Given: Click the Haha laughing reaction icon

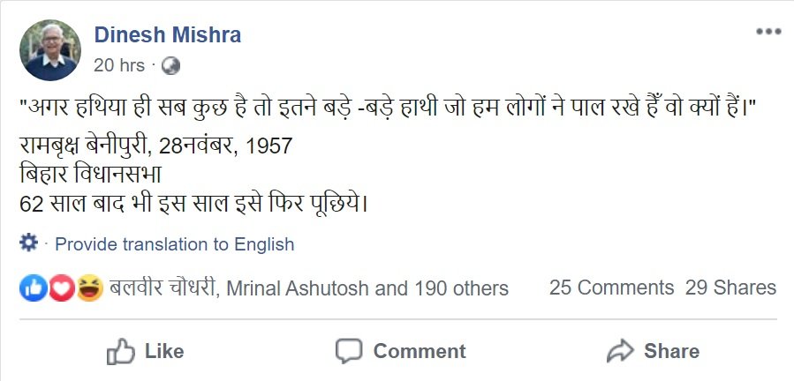Looking at the screenshot, I should click(x=88, y=288).
